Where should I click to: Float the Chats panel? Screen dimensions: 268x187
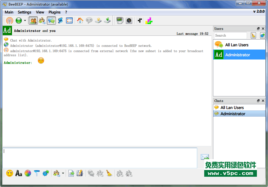point(258,101)
